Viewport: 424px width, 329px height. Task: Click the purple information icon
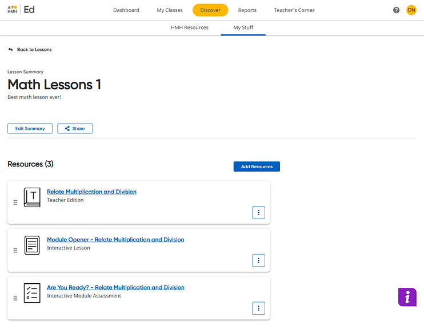(407, 297)
